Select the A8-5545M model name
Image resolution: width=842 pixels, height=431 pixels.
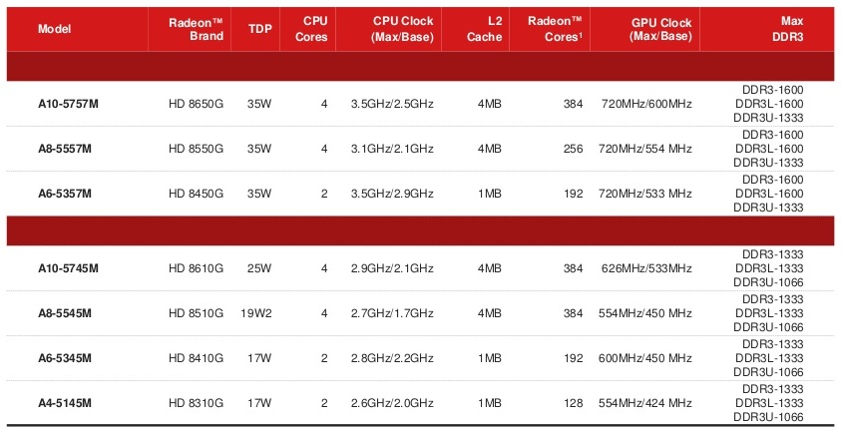[x=65, y=313]
